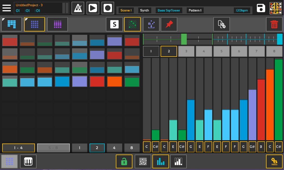Toggle the metronome icon
284x170 pixels.
78,8
